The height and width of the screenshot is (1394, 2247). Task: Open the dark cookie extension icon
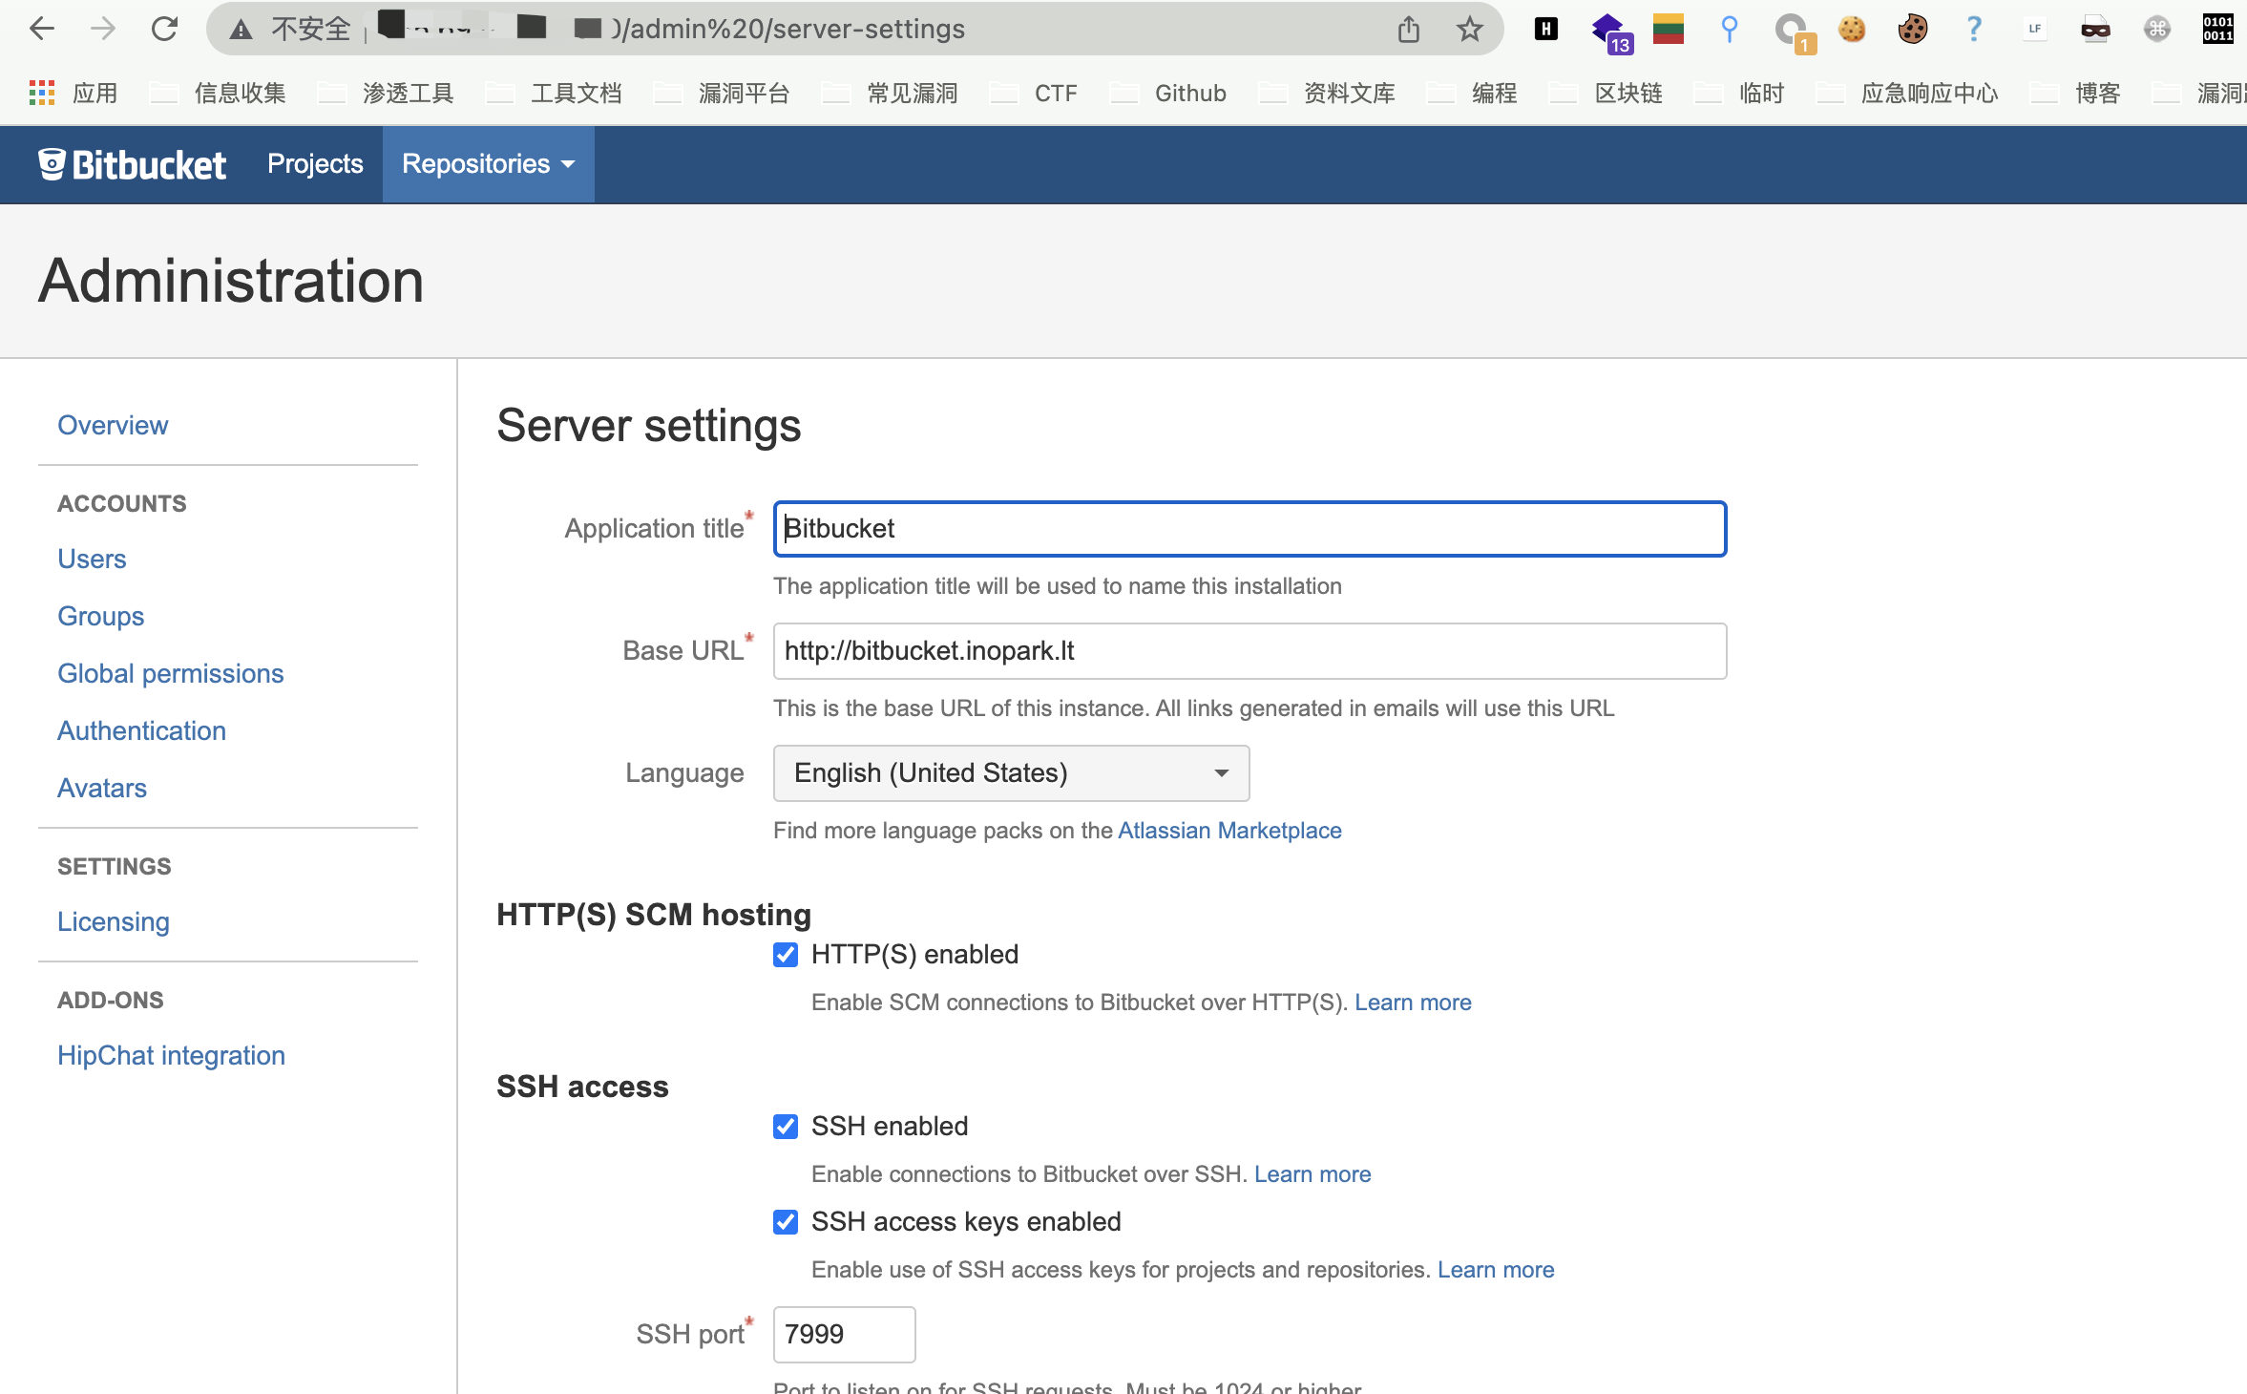pos(1913,30)
